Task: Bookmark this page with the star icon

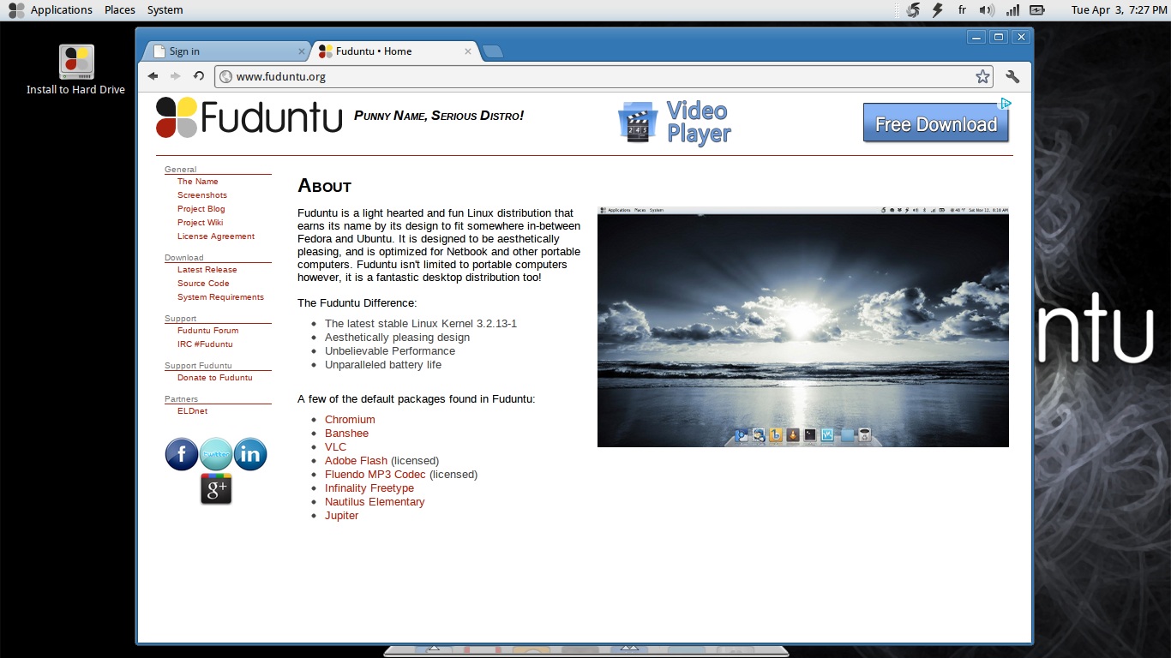Action: [x=982, y=76]
